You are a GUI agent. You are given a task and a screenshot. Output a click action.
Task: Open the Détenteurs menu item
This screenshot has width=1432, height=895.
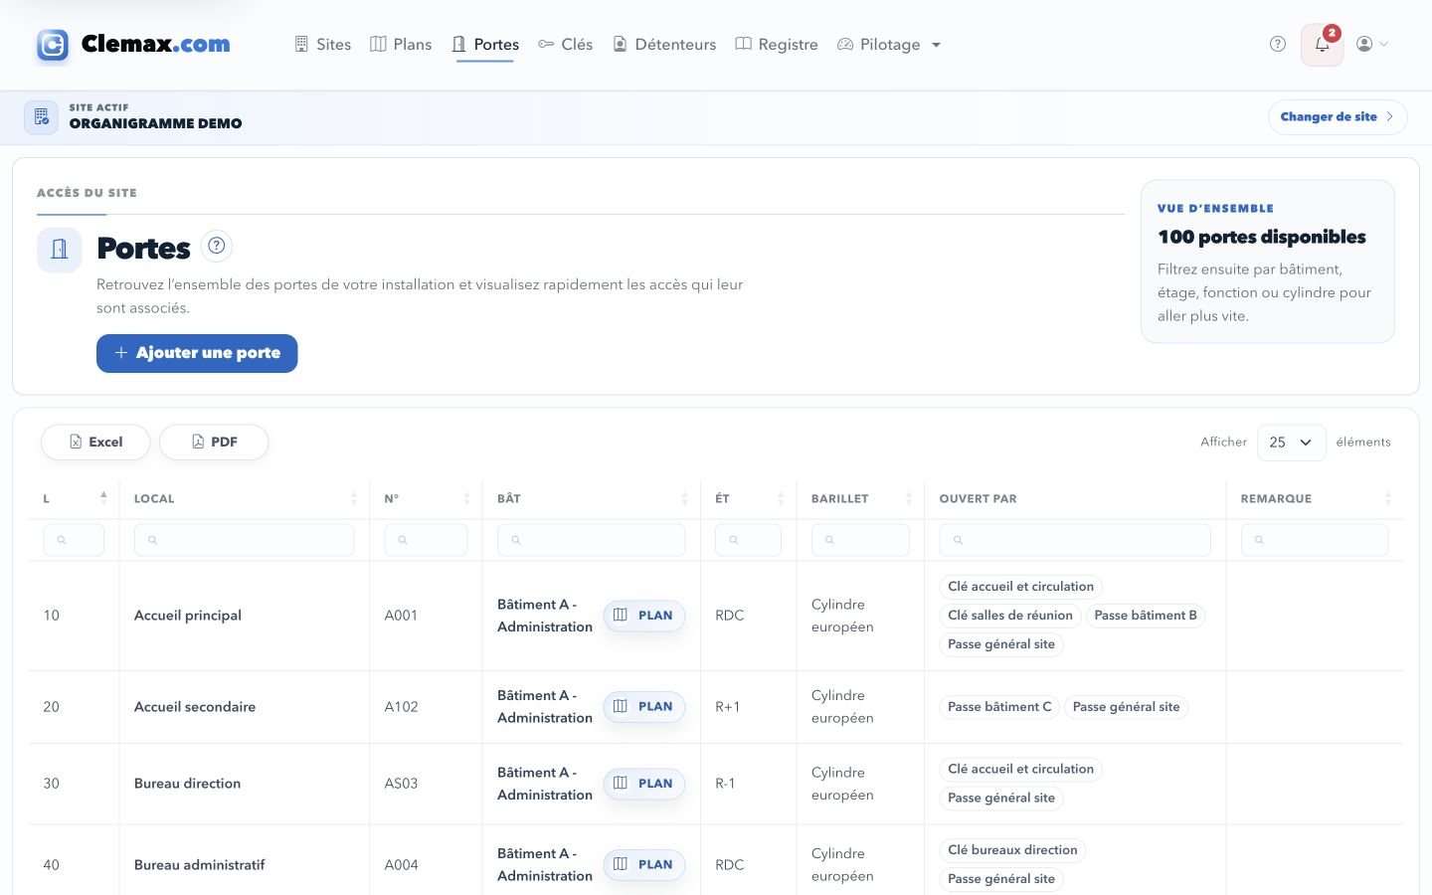(x=663, y=45)
